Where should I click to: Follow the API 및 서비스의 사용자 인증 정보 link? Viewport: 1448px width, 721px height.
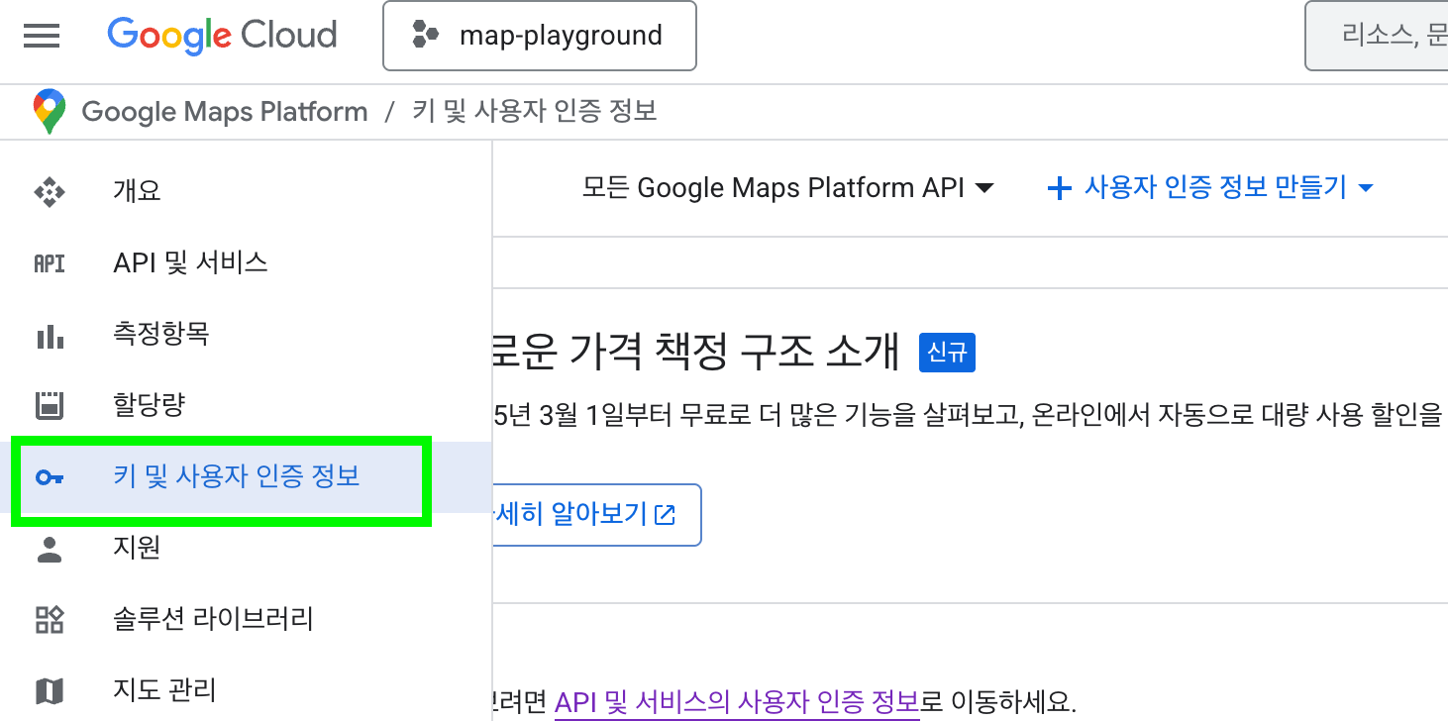737,704
